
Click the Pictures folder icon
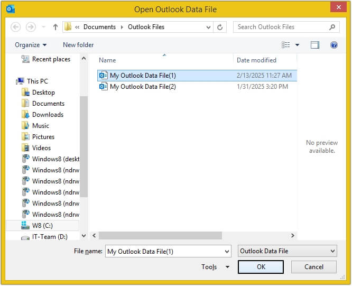click(25, 136)
